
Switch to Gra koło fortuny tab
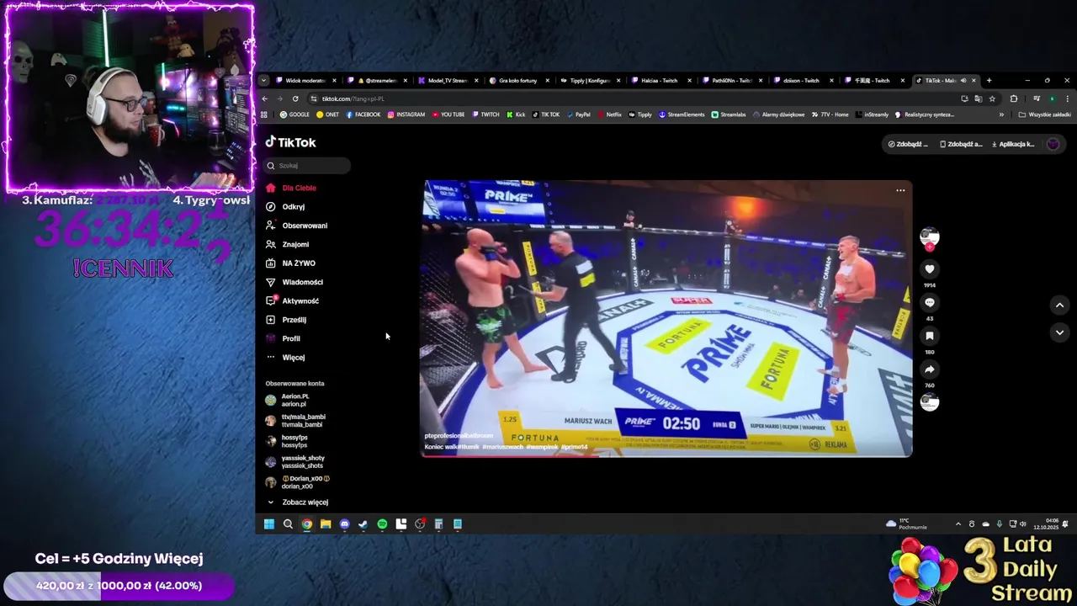[x=518, y=81]
